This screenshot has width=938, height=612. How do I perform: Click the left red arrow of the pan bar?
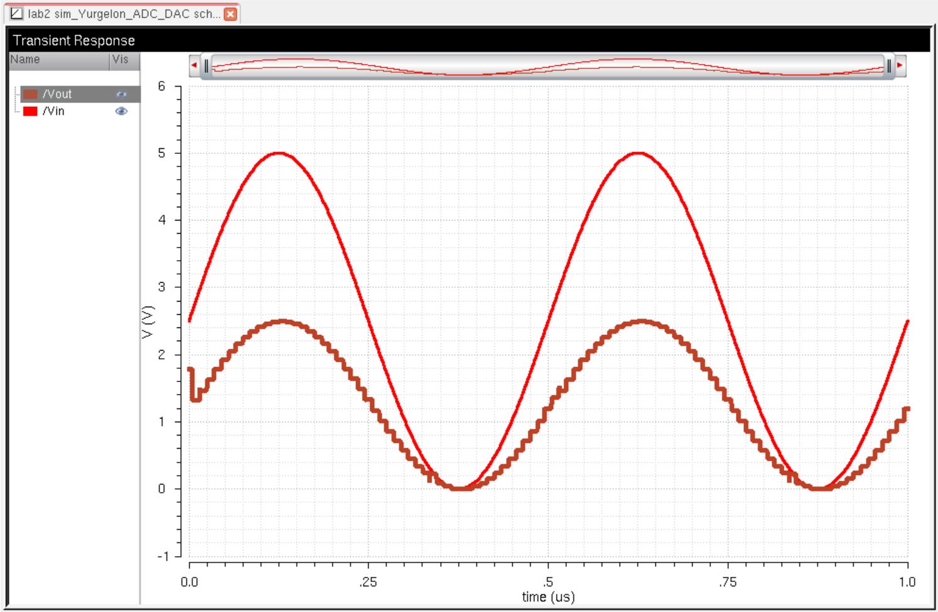pos(194,65)
